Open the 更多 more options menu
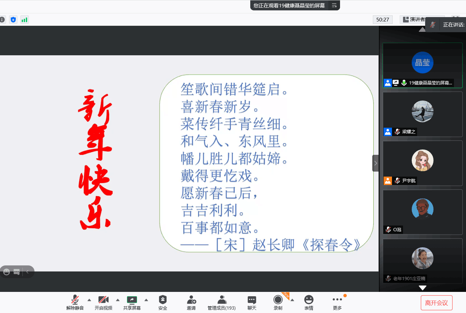Image resolution: width=466 pixels, height=313 pixels. (337, 300)
